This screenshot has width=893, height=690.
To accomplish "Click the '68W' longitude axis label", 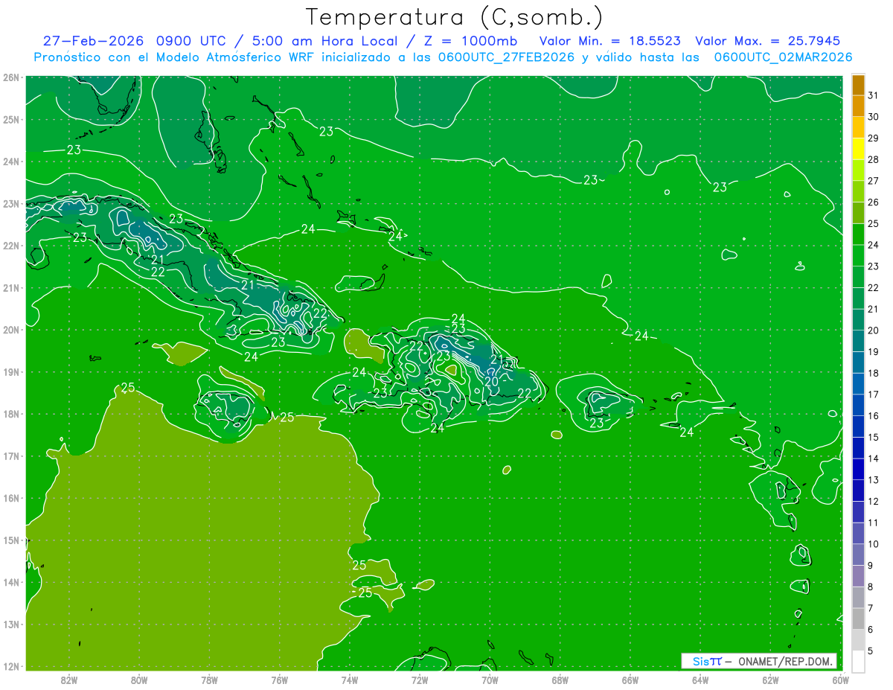I will click(x=560, y=680).
